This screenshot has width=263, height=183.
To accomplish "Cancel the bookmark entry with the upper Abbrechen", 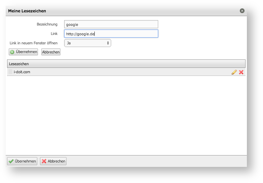I will [x=51, y=52].
